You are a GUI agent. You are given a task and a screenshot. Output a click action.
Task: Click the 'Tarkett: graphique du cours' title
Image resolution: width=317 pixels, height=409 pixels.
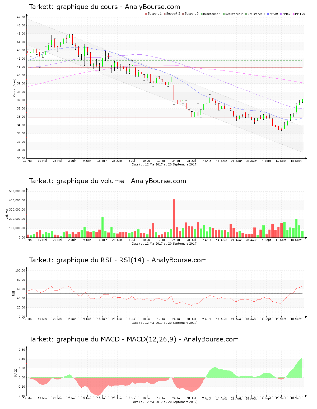pyautogui.click(x=104, y=7)
